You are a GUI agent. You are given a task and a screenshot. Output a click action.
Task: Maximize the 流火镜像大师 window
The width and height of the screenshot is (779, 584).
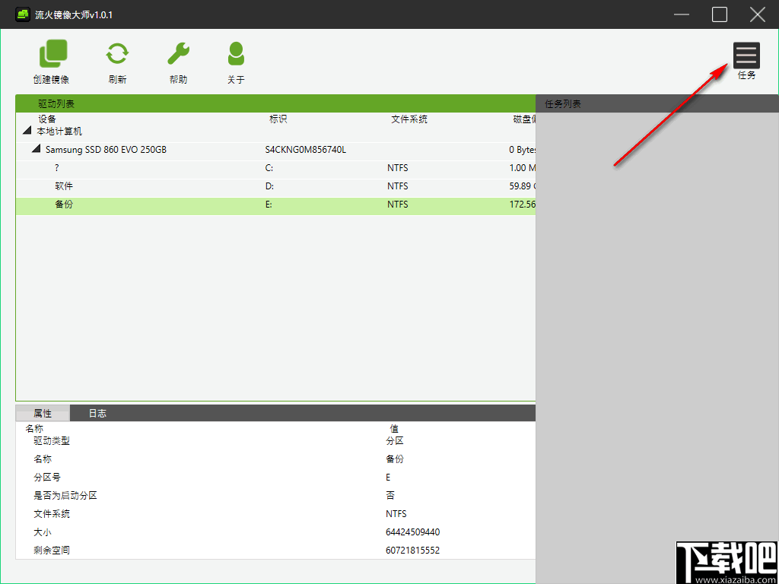(x=720, y=14)
